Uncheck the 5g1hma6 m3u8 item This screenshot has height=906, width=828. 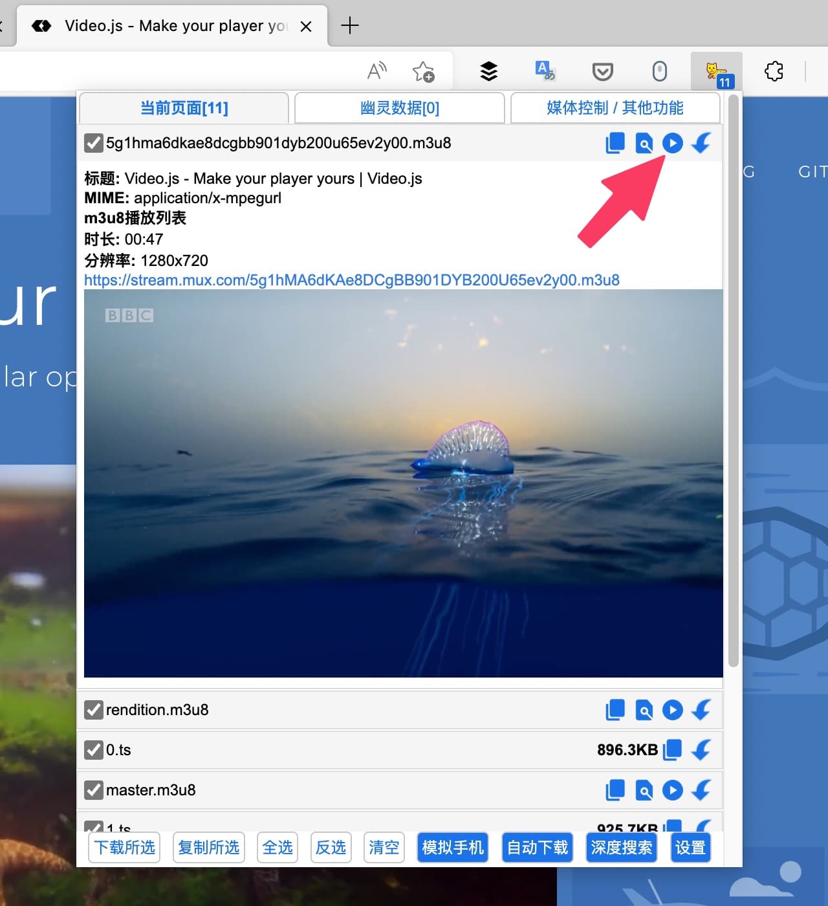93,143
